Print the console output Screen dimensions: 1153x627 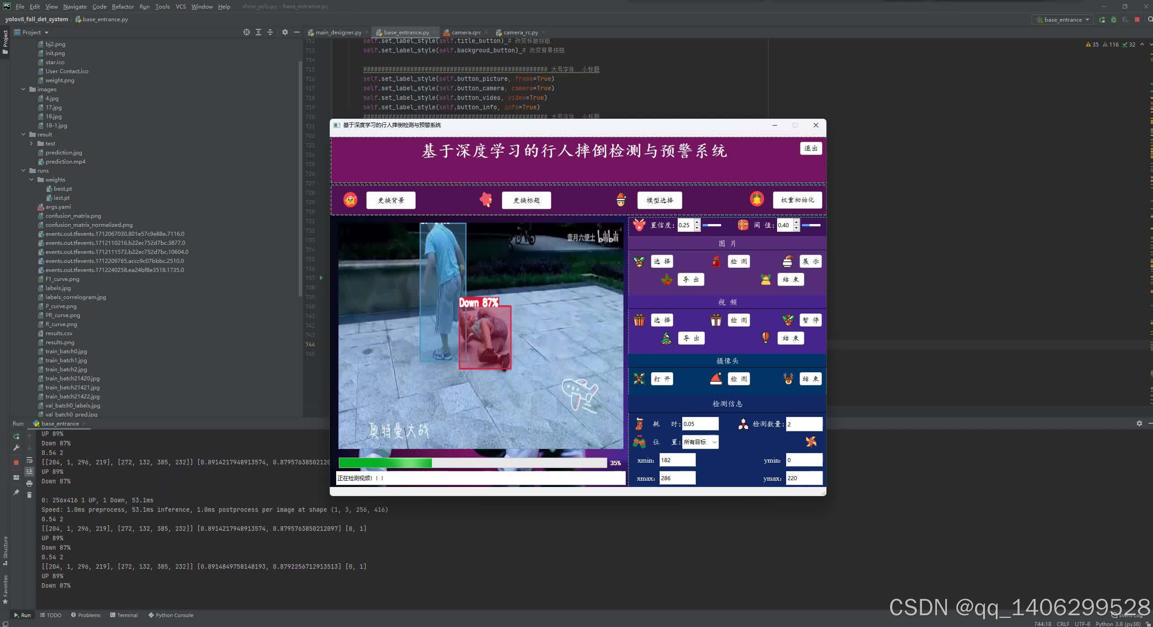coord(29,483)
